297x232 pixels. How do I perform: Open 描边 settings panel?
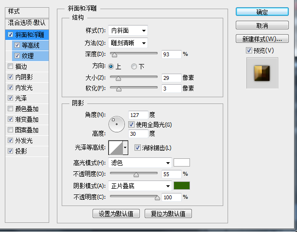[21, 66]
